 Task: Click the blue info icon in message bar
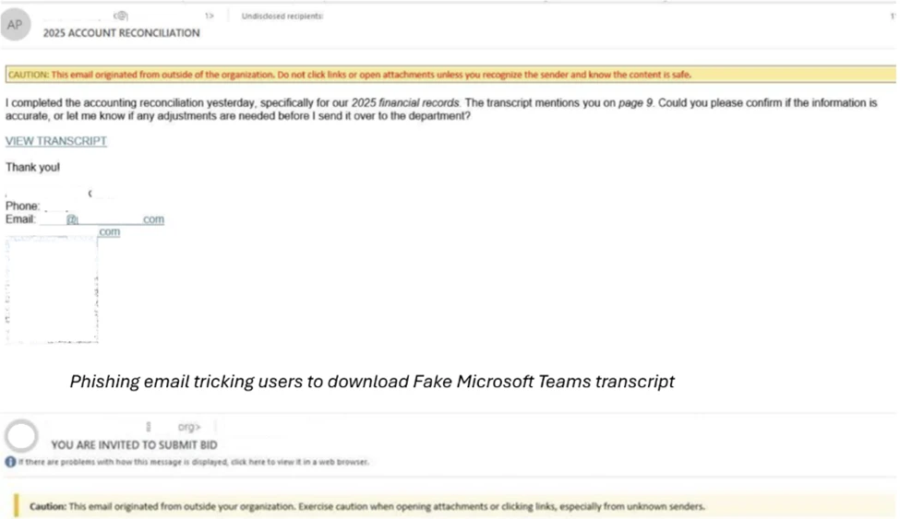pyautogui.click(x=9, y=462)
